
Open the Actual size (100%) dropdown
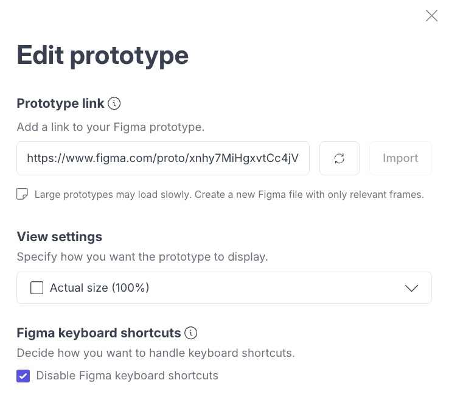(224, 288)
